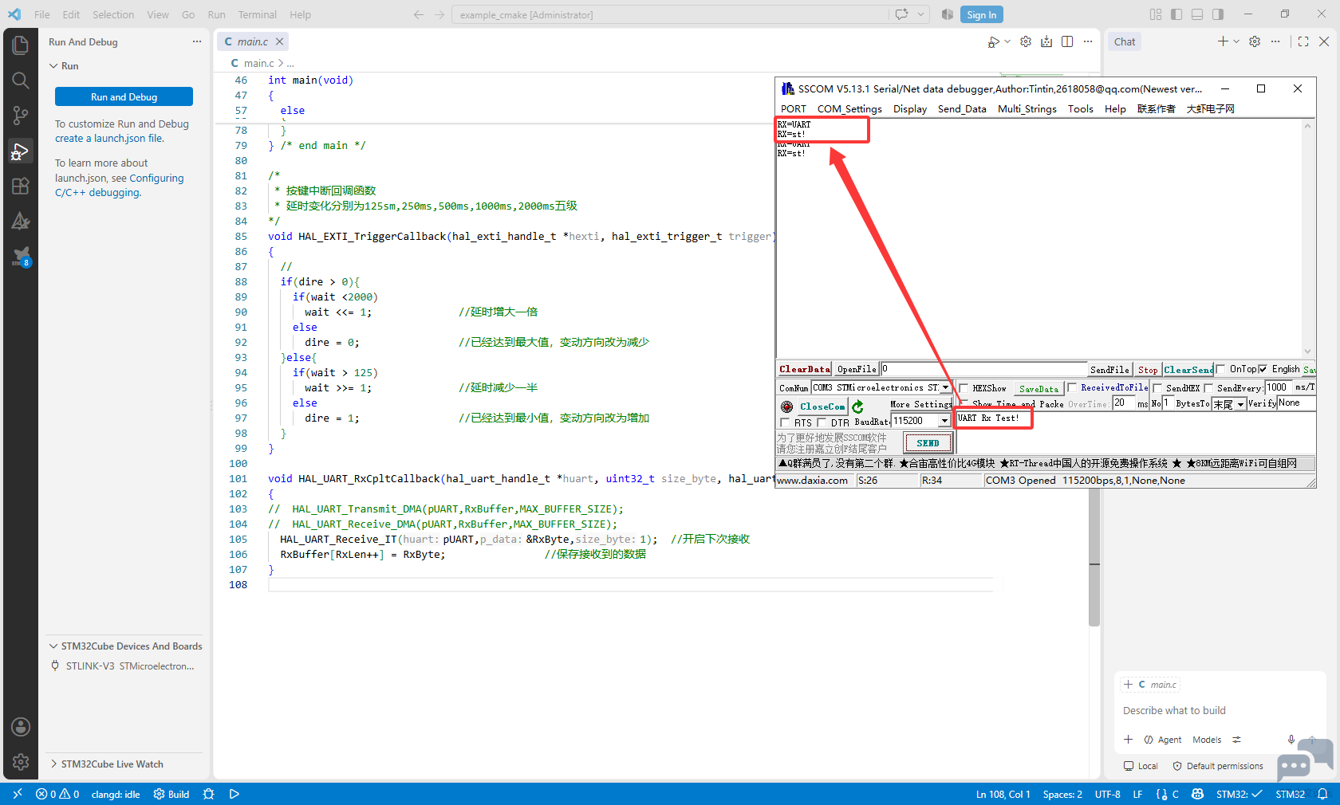Enable ReceivedToFile checkbox
The width and height of the screenshot is (1340, 805).
click(1072, 388)
